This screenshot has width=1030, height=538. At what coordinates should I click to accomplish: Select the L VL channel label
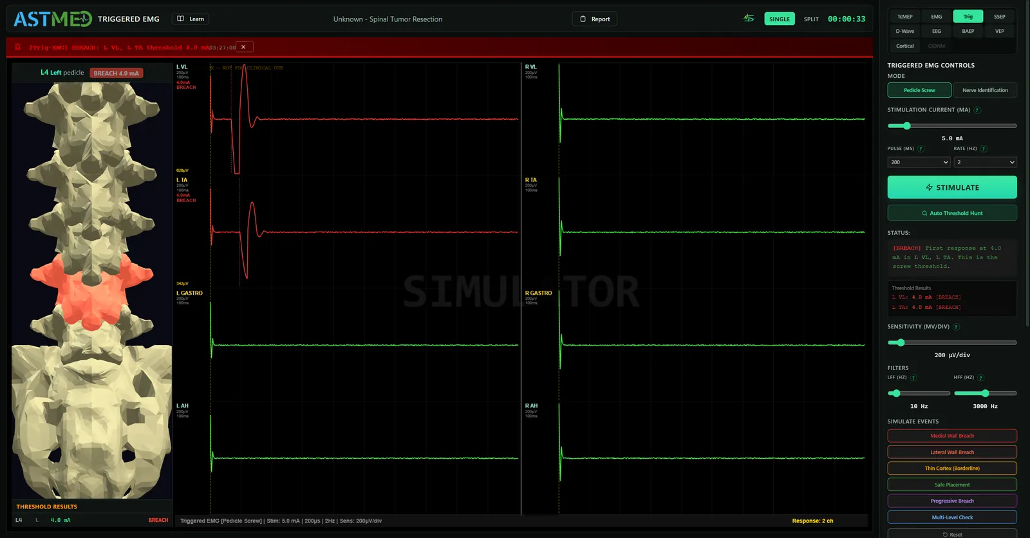coord(182,67)
